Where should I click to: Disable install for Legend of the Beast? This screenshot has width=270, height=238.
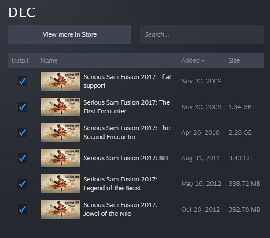click(x=22, y=184)
